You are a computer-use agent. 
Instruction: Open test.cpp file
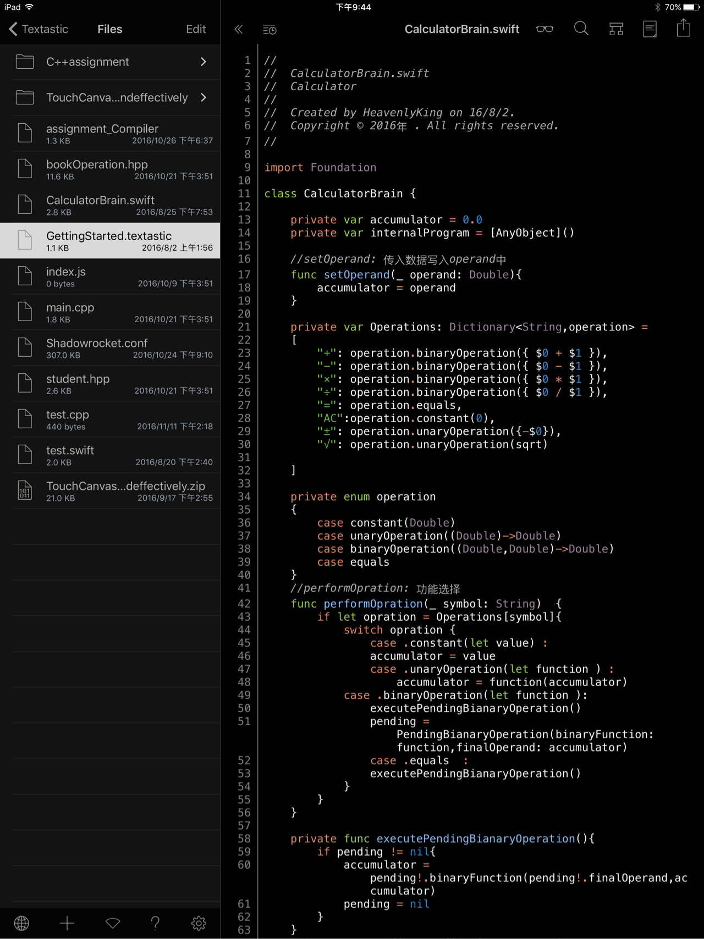coord(110,419)
